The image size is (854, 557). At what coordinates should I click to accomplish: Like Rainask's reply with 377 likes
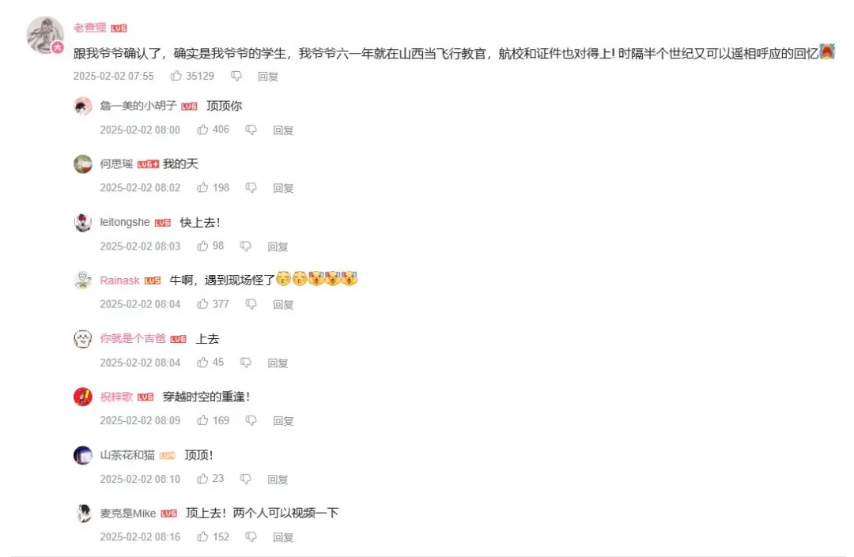[x=202, y=304]
